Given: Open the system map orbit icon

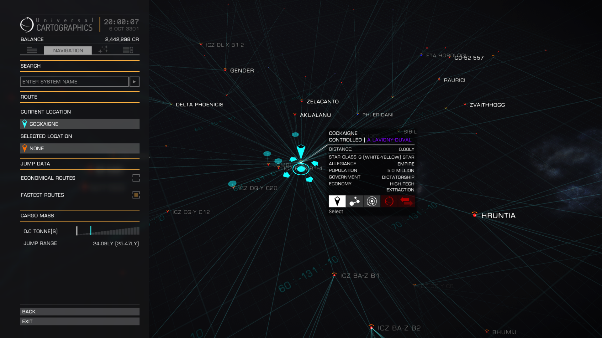Looking at the screenshot, I should point(372,201).
